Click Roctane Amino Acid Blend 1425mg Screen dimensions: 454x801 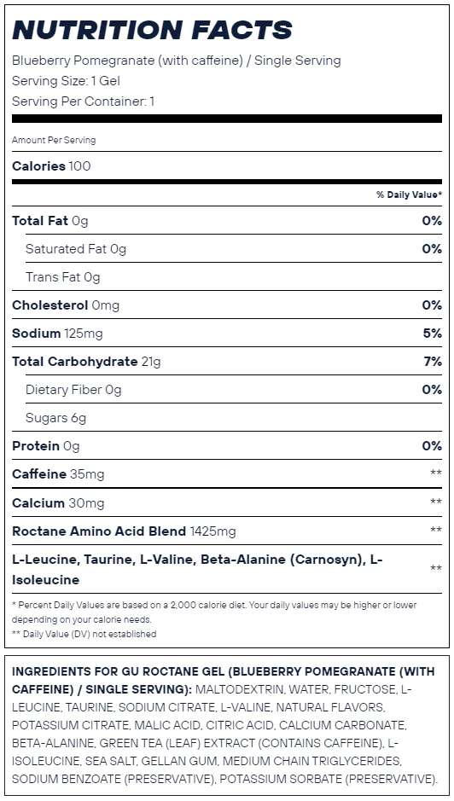pyautogui.click(x=124, y=531)
